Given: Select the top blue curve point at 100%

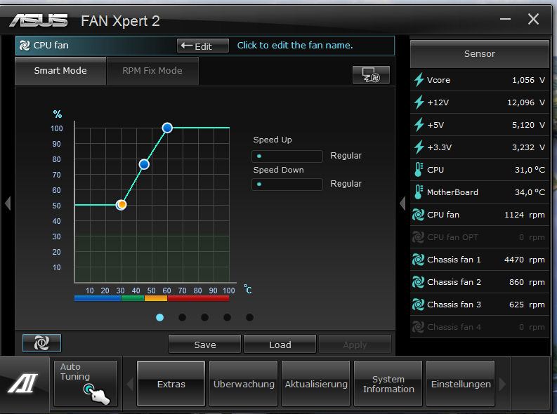Looking at the screenshot, I should pyautogui.click(x=167, y=128).
